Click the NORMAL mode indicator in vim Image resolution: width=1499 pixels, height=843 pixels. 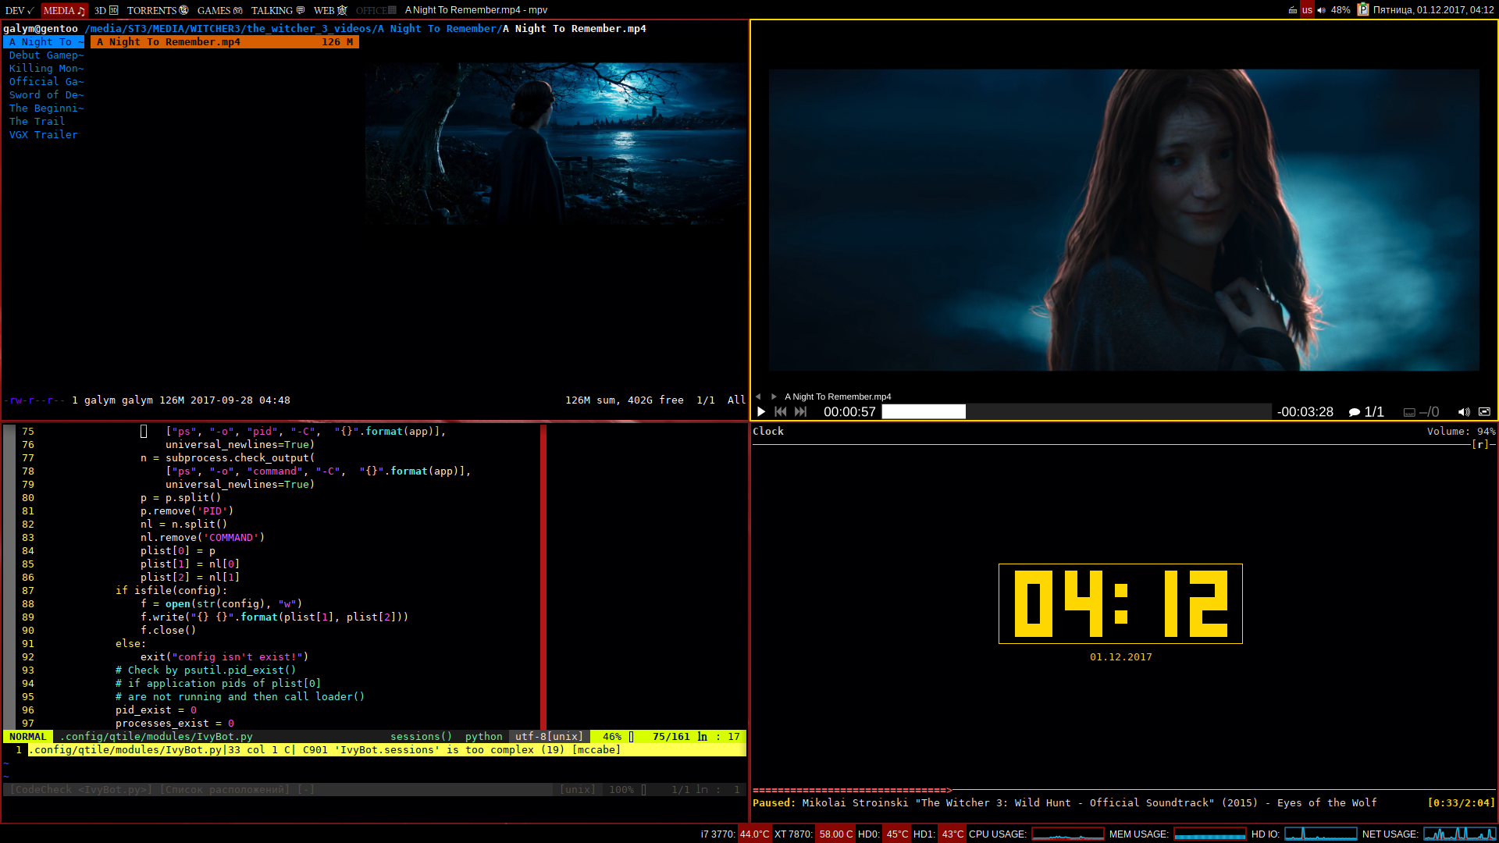click(28, 737)
